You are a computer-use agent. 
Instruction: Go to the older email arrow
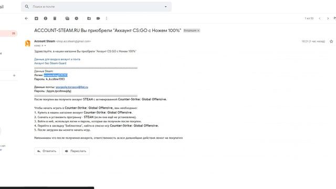(x=328, y=18)
